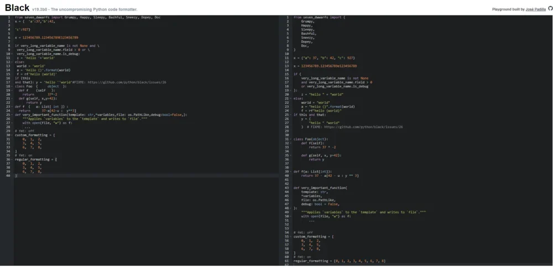This screenshot has height=268, width=553.
Task: Fold custom_formatting list at left line 30
Action: tap(12, 135)
